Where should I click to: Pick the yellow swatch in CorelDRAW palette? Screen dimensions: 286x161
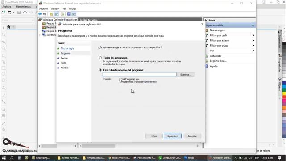point(284,93)
